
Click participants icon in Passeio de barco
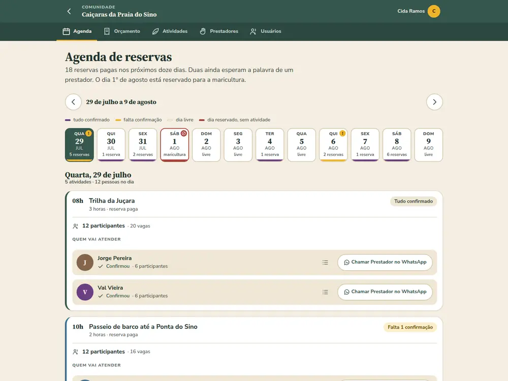point(76,352)
